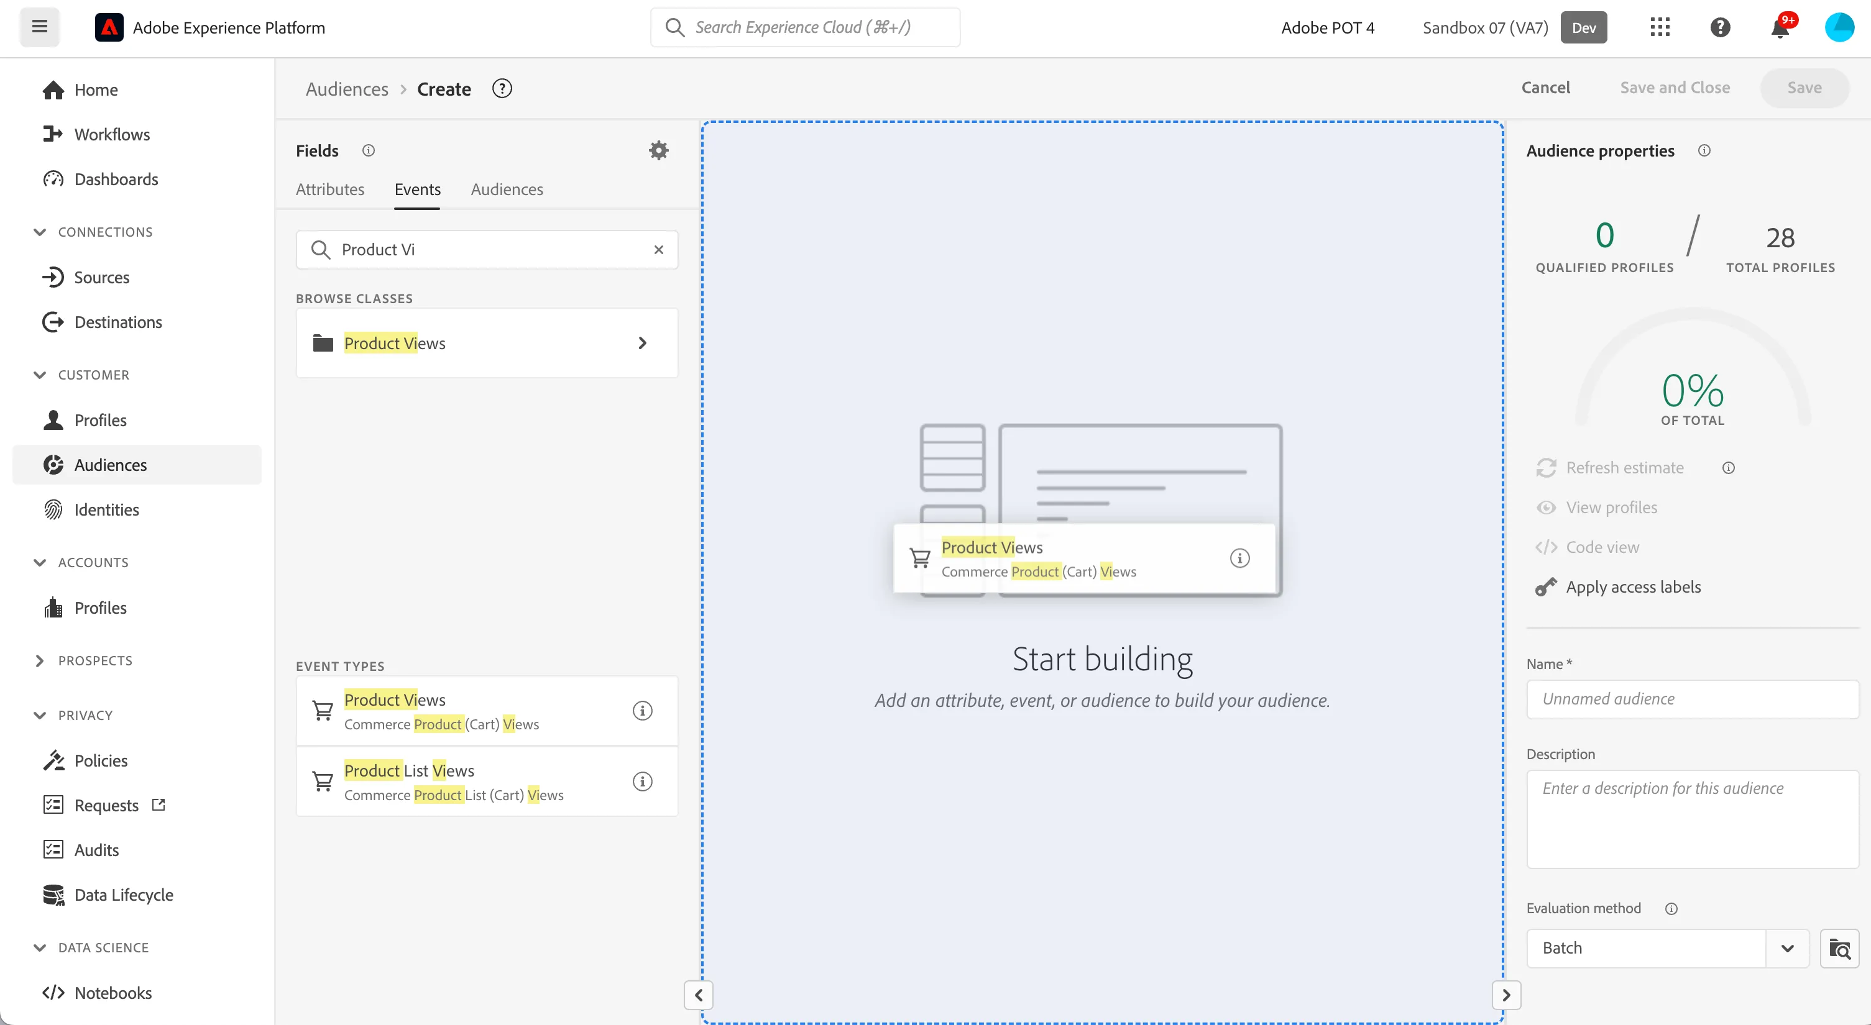The height and width of the screenshot is (1025, 1871).
Task: Click the Dev sandbox badge
Action: 1583,27
